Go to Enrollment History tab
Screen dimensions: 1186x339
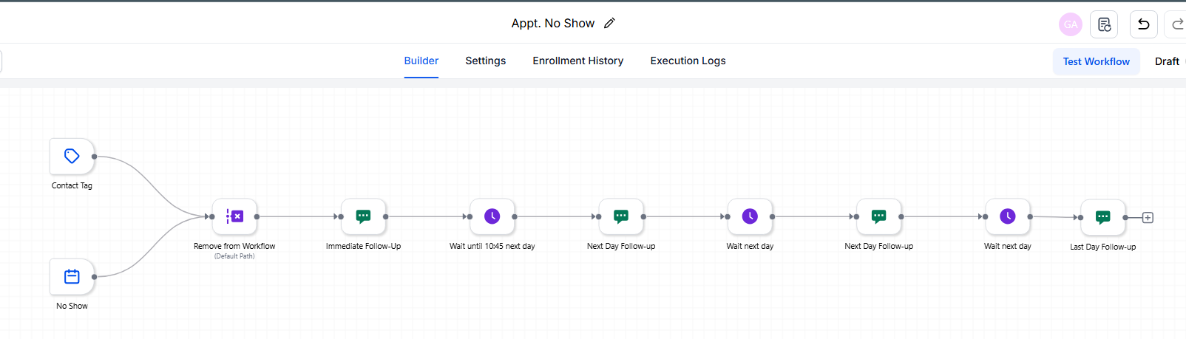578,61
